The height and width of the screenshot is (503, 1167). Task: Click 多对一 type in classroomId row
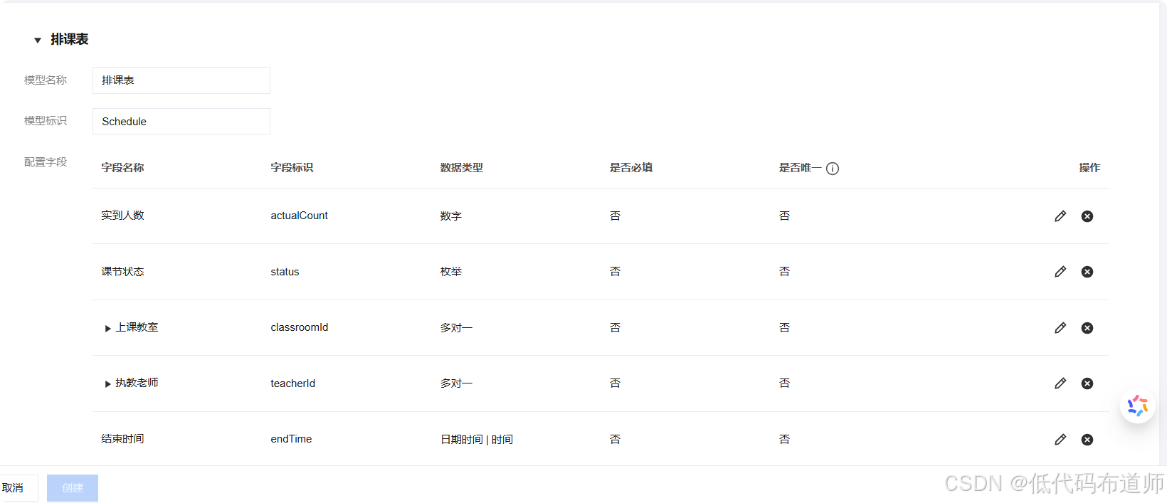456,328
